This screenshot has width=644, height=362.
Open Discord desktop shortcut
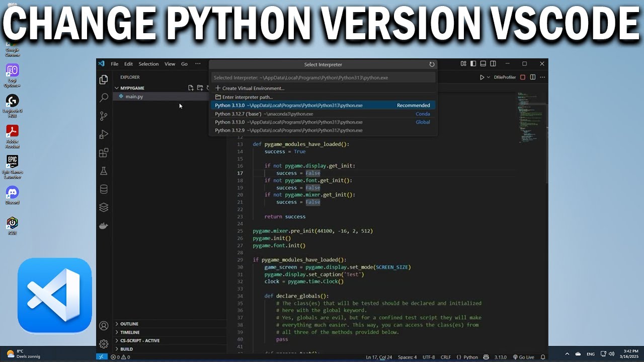[13, 195]
